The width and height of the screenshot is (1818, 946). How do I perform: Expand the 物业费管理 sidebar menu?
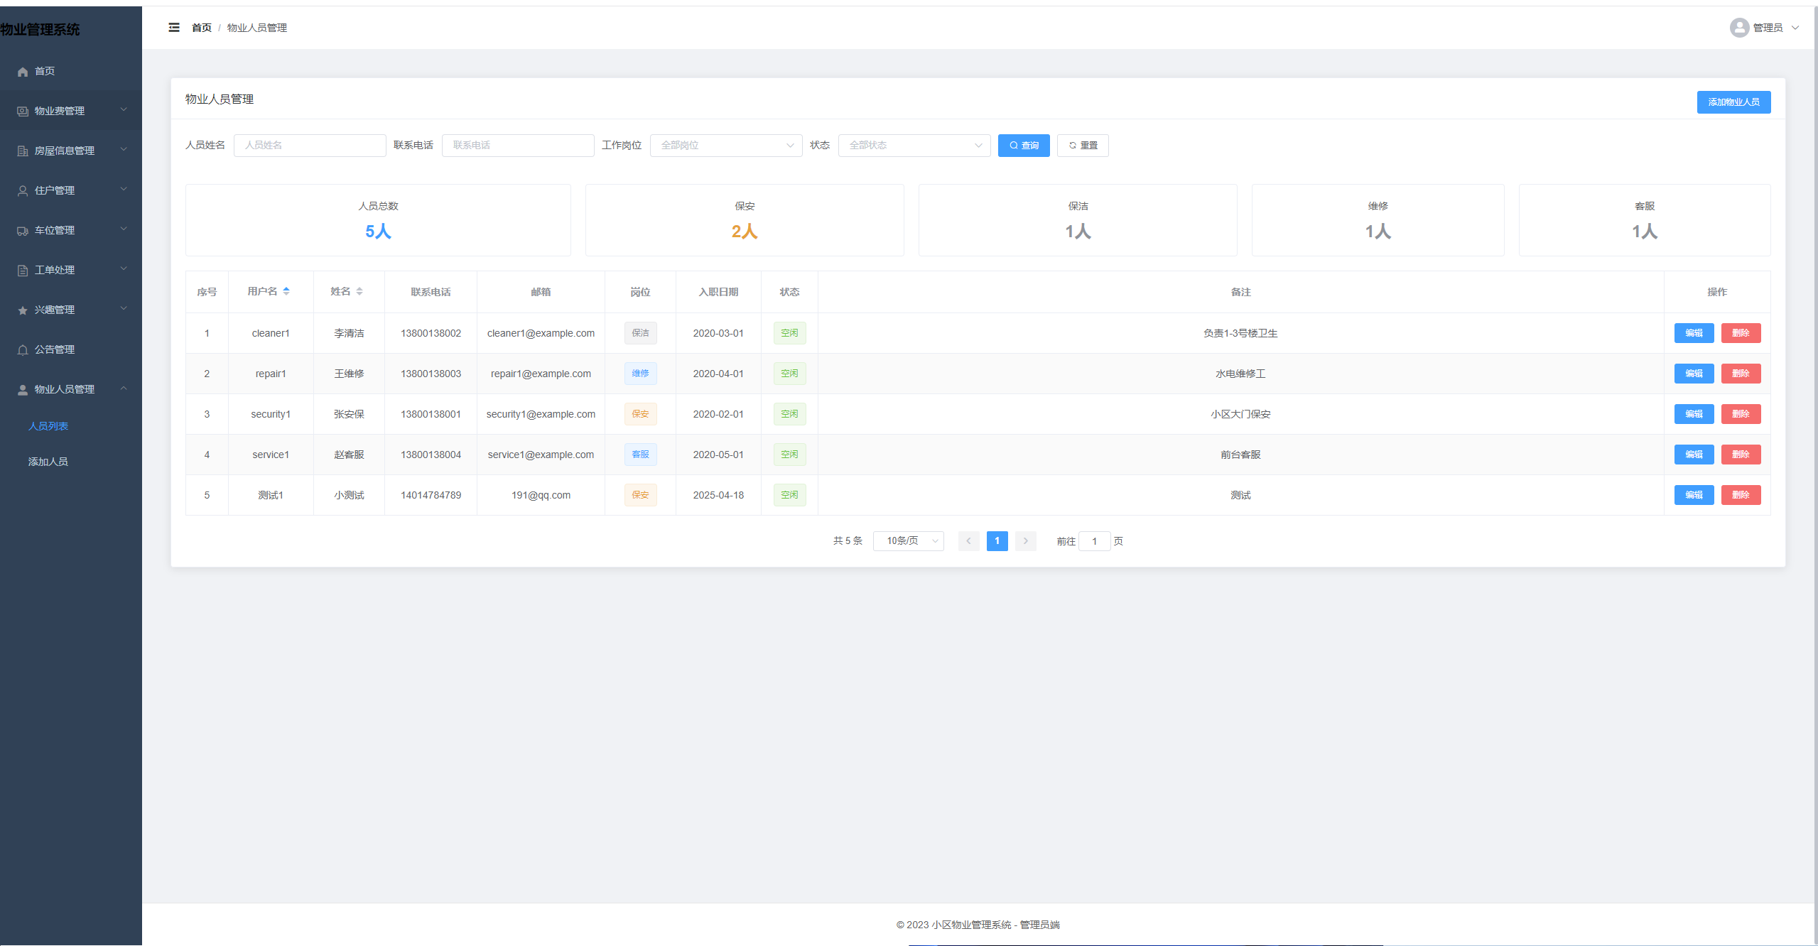71,111
